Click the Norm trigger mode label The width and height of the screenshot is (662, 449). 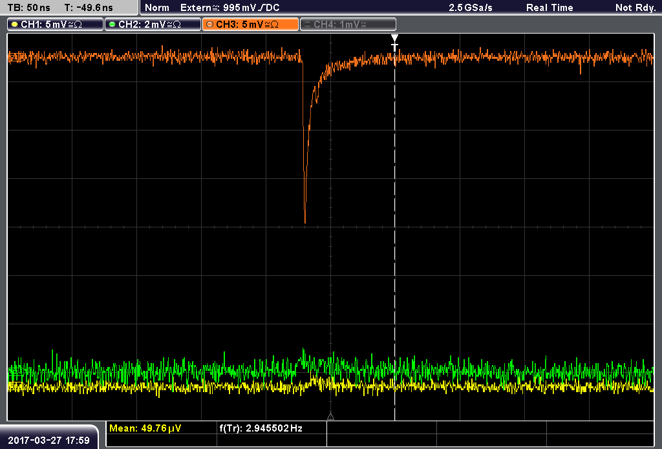[157, 8]
